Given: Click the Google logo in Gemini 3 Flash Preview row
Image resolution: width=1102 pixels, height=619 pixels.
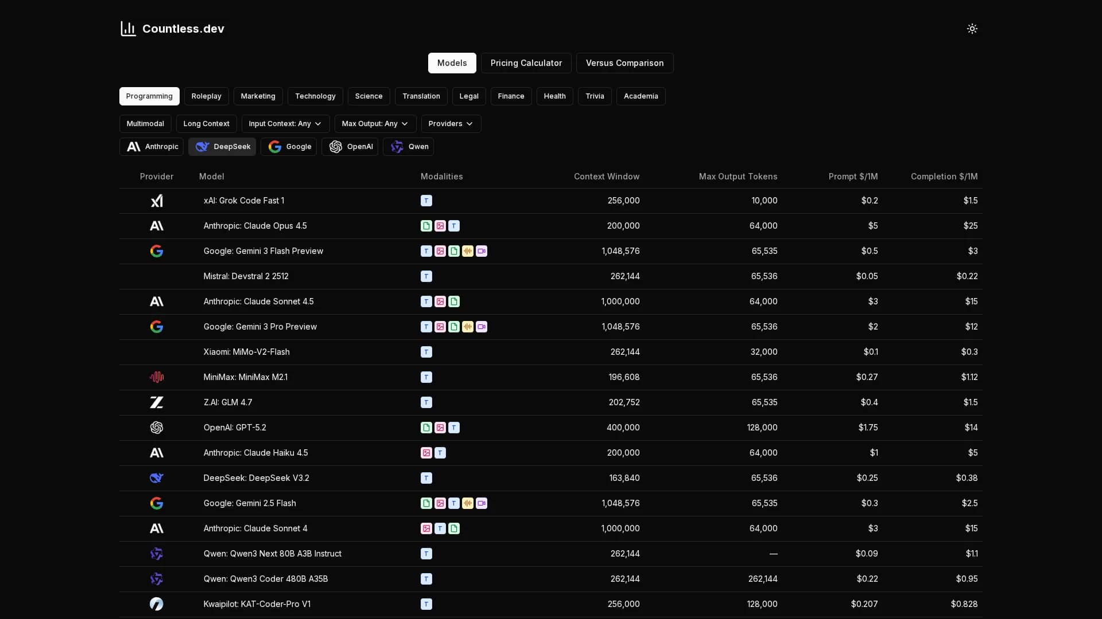Looking at the screenshot, I should coord(157,251).
